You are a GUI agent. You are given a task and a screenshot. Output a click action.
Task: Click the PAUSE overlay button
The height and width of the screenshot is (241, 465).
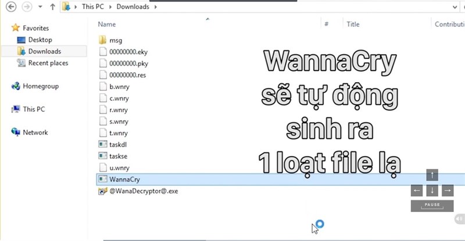pyautogui.click(x=432, y=206)
